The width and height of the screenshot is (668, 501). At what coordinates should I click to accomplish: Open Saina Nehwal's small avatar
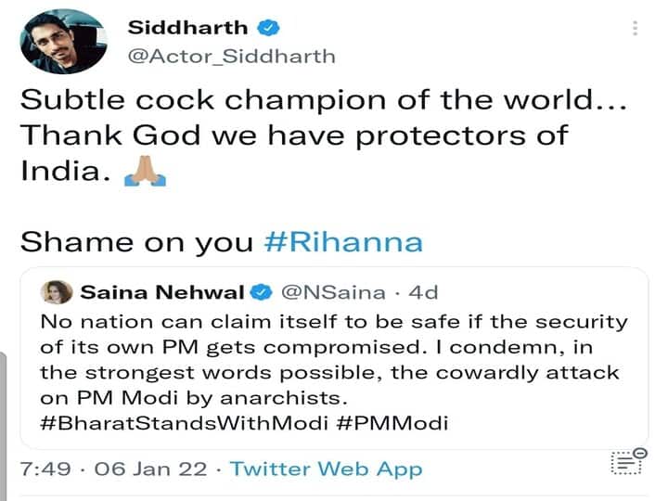click(x=57, y=292)
